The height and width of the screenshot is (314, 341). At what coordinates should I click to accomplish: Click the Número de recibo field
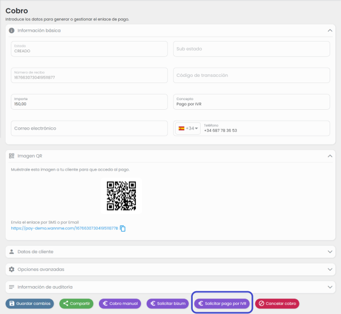(89, 75)
